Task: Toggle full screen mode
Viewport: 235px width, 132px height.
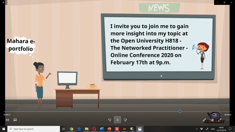Action: coord(220,120)
